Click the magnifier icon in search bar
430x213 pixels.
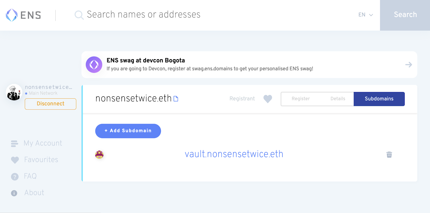(x=79, y=15)
